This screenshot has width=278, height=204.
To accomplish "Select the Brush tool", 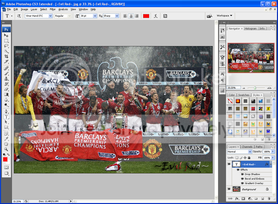I will (6, 73).
